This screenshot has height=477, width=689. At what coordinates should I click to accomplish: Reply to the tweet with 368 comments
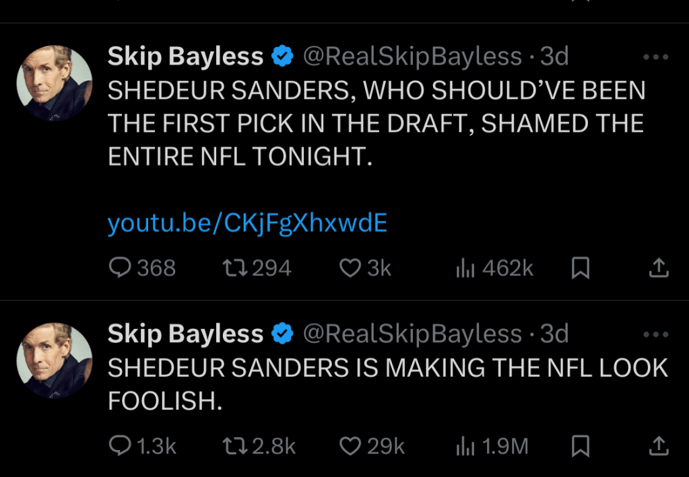[120, 268]
